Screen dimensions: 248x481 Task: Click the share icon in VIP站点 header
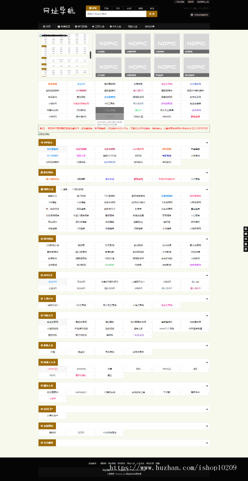[42, 143]
